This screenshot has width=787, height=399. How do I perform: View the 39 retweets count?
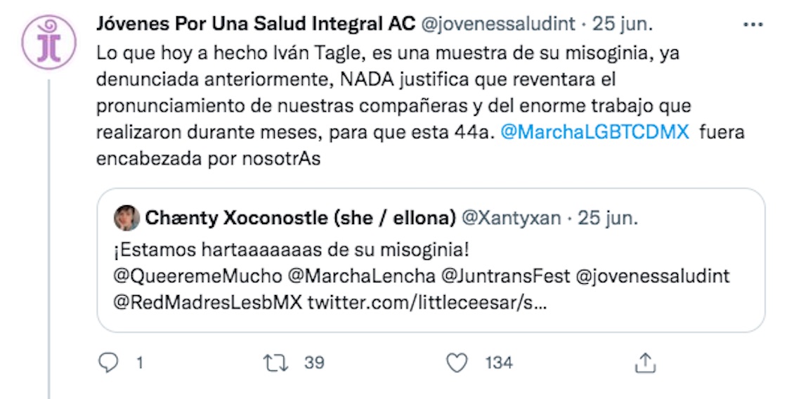[x=314, y=362]
